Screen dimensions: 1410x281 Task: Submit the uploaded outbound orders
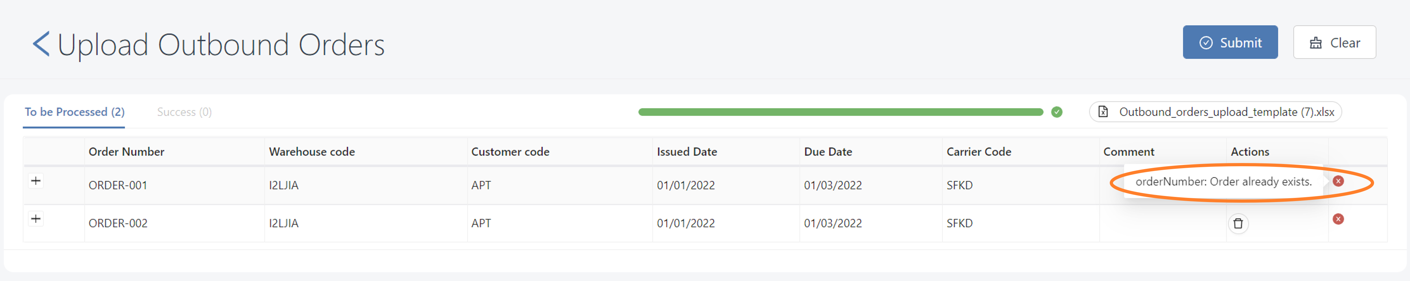click(x=1229, y=43)
